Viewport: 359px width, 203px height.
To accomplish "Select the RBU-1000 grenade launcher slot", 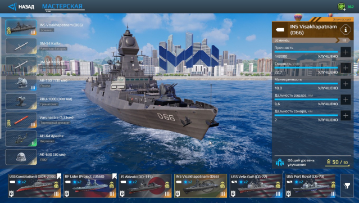I will [x=21, y=101].
